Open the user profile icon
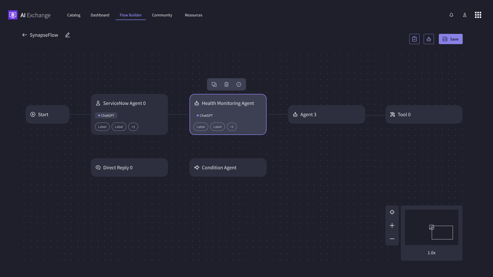The height and width of the screenshot is (277, 493). 464,15
